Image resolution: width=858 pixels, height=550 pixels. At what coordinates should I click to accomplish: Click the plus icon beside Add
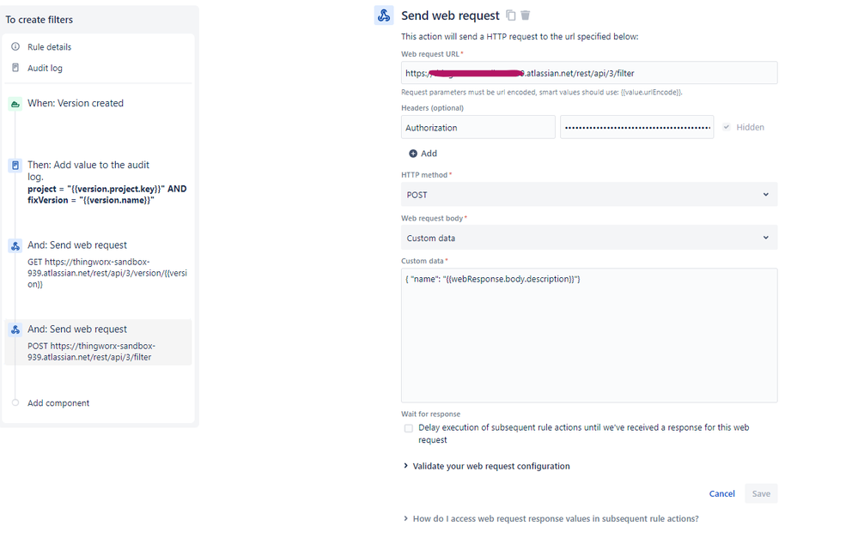[x=413, y=154]
